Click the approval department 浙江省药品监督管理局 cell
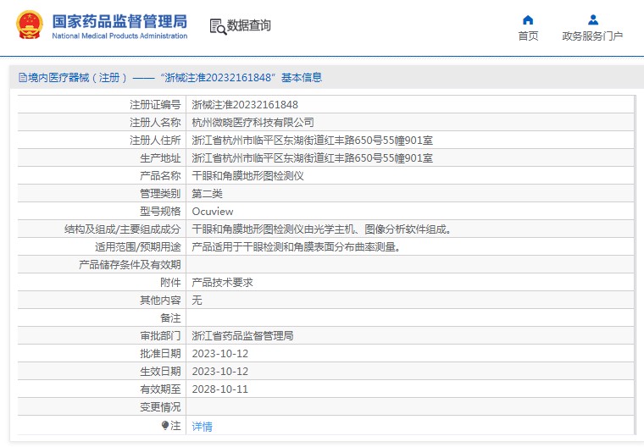Image resolution: width=644 pixels, height=447 pixels. coord(410,336)
